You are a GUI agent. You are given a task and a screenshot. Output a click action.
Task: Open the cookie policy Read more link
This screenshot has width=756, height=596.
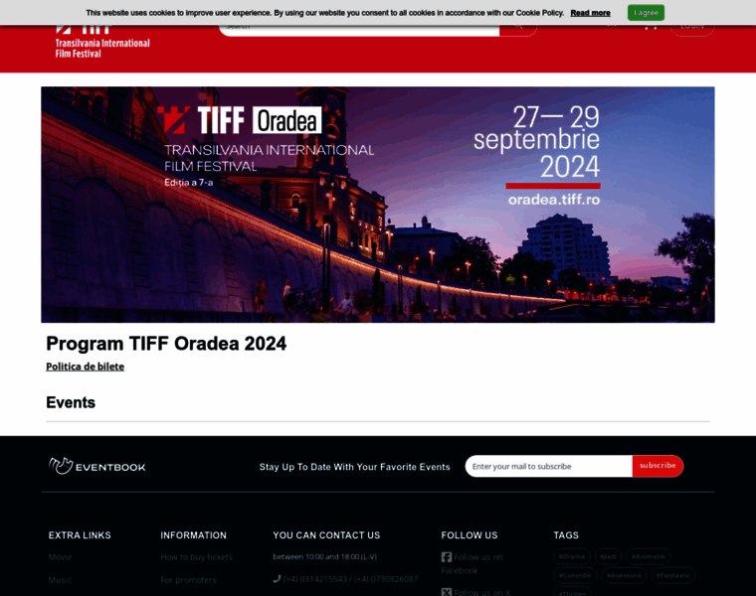[x=590, y=13]
